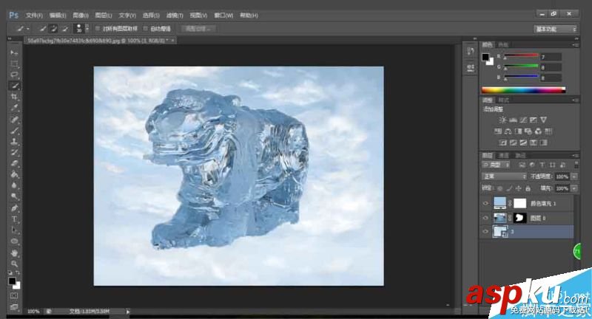
Task: Select the Path Selection tool
Action: [14, 230]
